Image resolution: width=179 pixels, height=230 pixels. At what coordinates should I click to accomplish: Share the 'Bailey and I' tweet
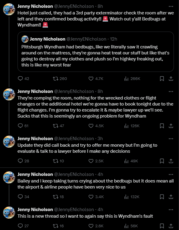click(171, 197)
